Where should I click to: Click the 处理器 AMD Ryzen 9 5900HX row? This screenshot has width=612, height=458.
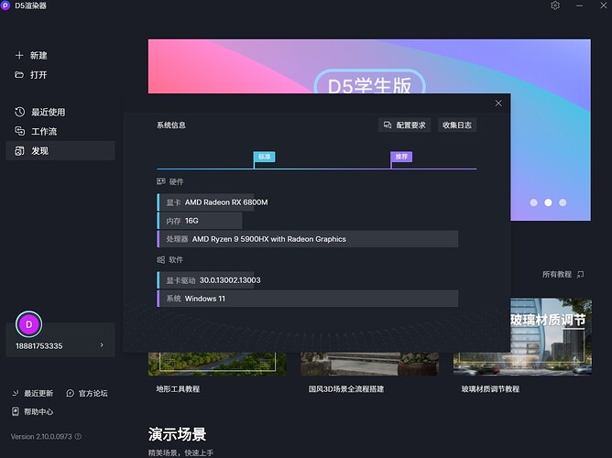[x=308, y=239]
